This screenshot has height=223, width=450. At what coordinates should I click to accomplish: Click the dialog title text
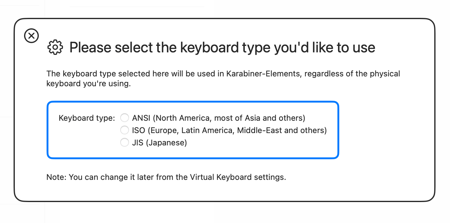click(x=222, y=47)
